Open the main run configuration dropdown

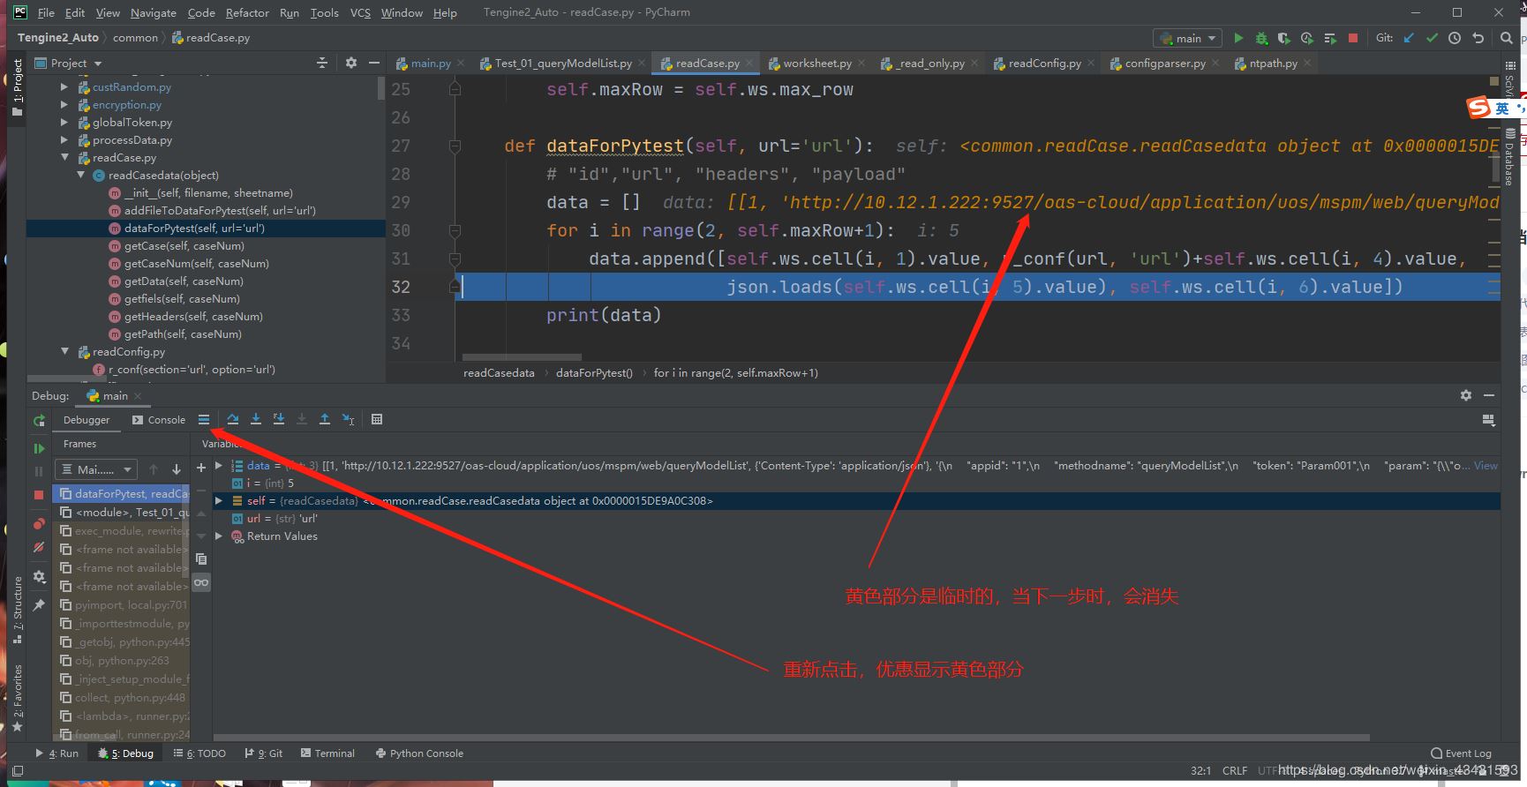pos(1188,38)
